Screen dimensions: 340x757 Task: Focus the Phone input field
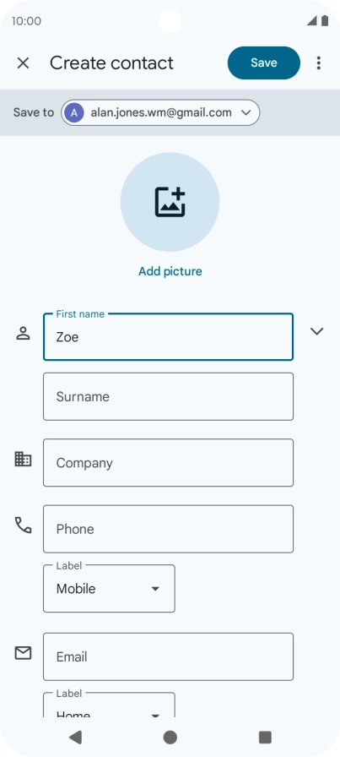point(168,529)
